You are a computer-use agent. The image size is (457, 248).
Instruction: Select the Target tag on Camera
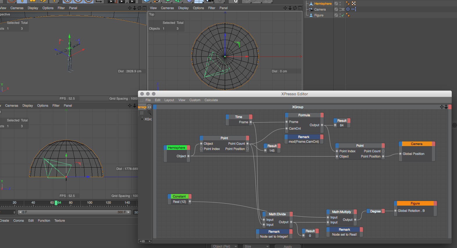[x=348, y=9]
